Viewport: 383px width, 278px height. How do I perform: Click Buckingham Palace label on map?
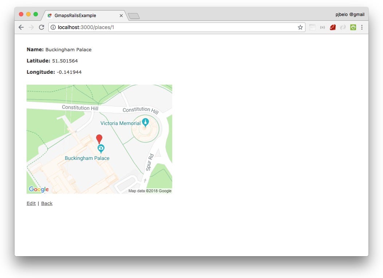[87, 158]
